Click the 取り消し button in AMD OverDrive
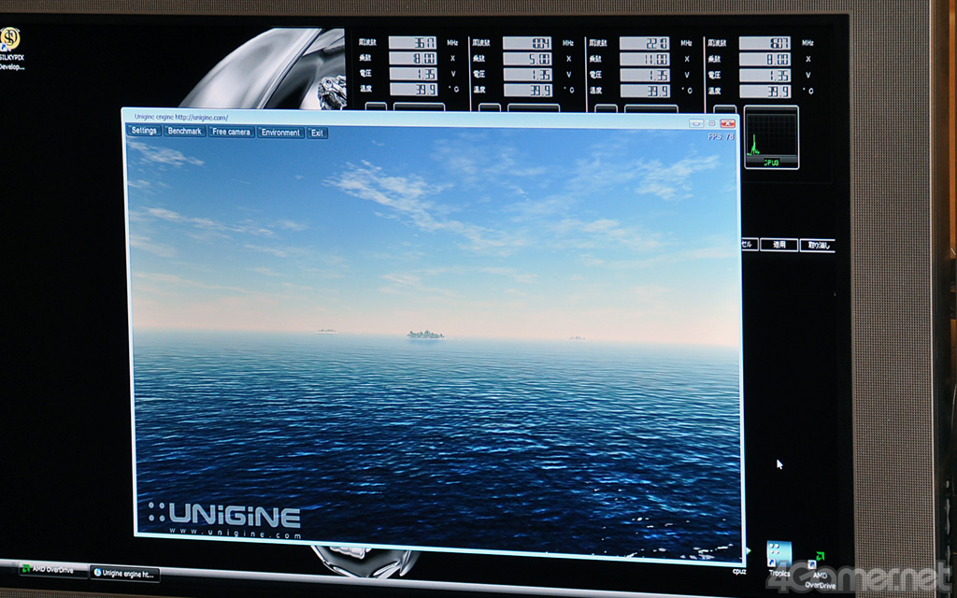The width and height of the screenshot is (957, 598). point(817,246)
